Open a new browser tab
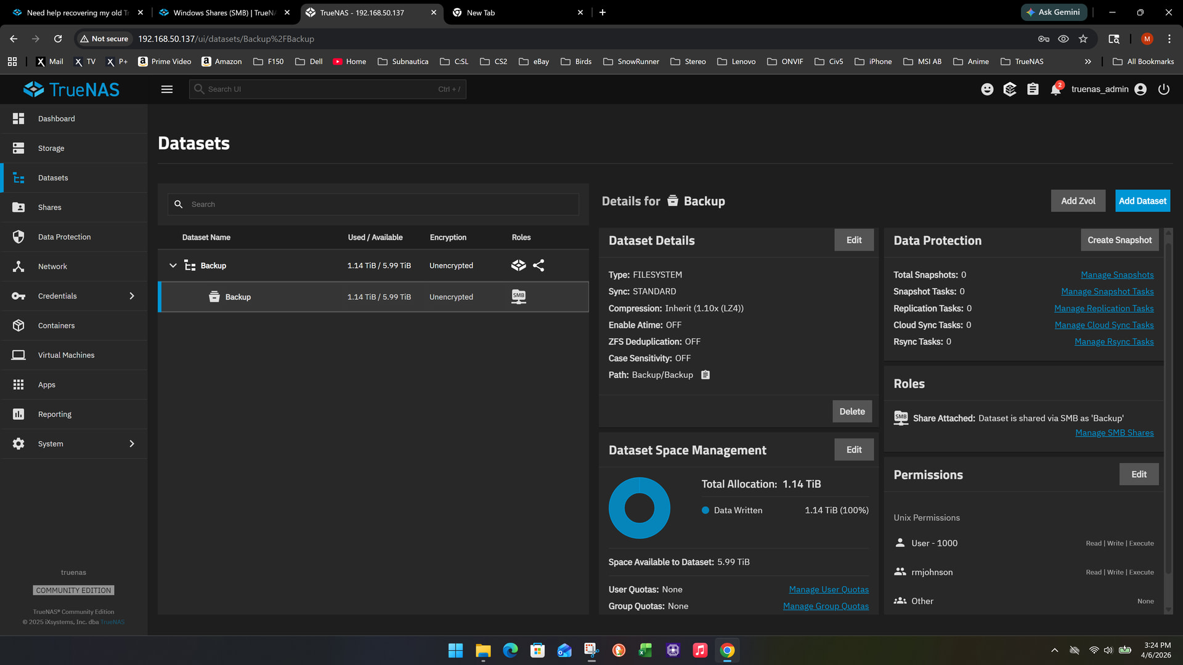Image resolution: width=1183 pixels, height=665 pixels. (603, 12)
